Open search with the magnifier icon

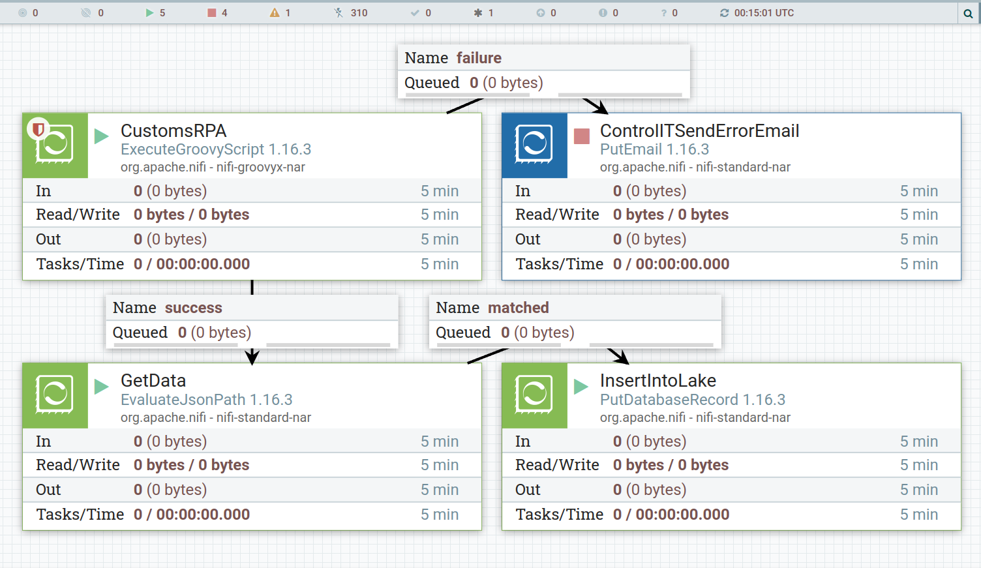[x=968, y=12]
